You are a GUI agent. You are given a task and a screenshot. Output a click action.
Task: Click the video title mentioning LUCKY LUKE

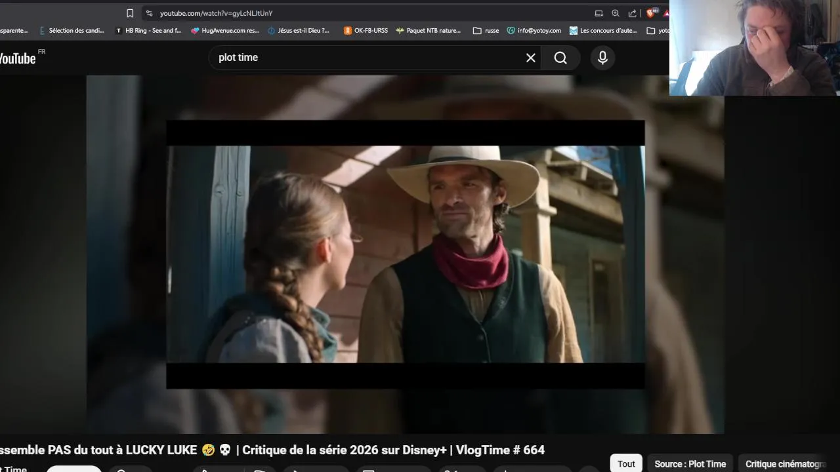click(x=272, y=450)
